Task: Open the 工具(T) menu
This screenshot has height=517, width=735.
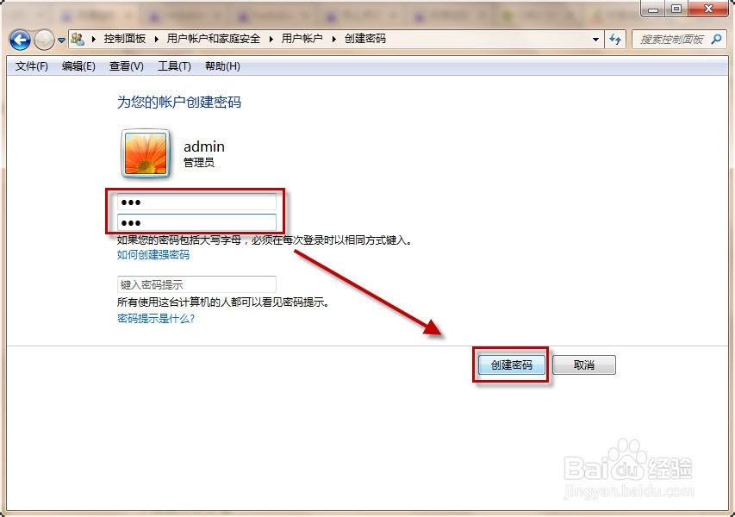Action: [x=174, y=66]
